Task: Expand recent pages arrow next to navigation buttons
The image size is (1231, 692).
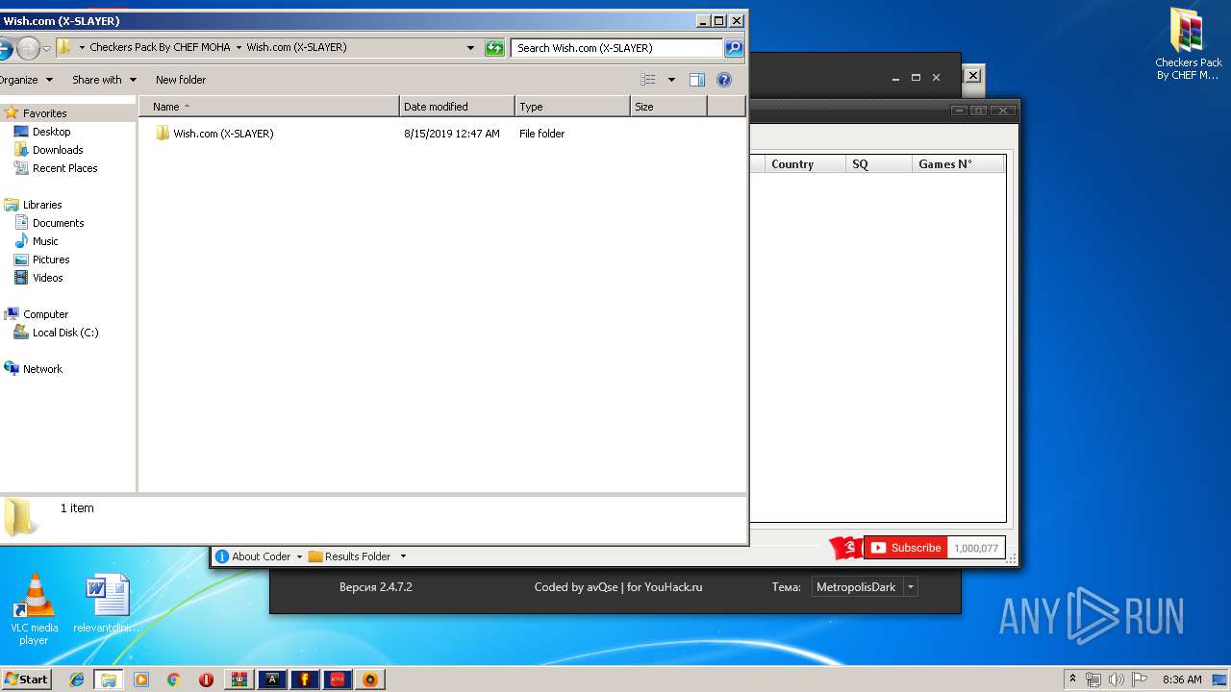Action: tap(46, 48)
